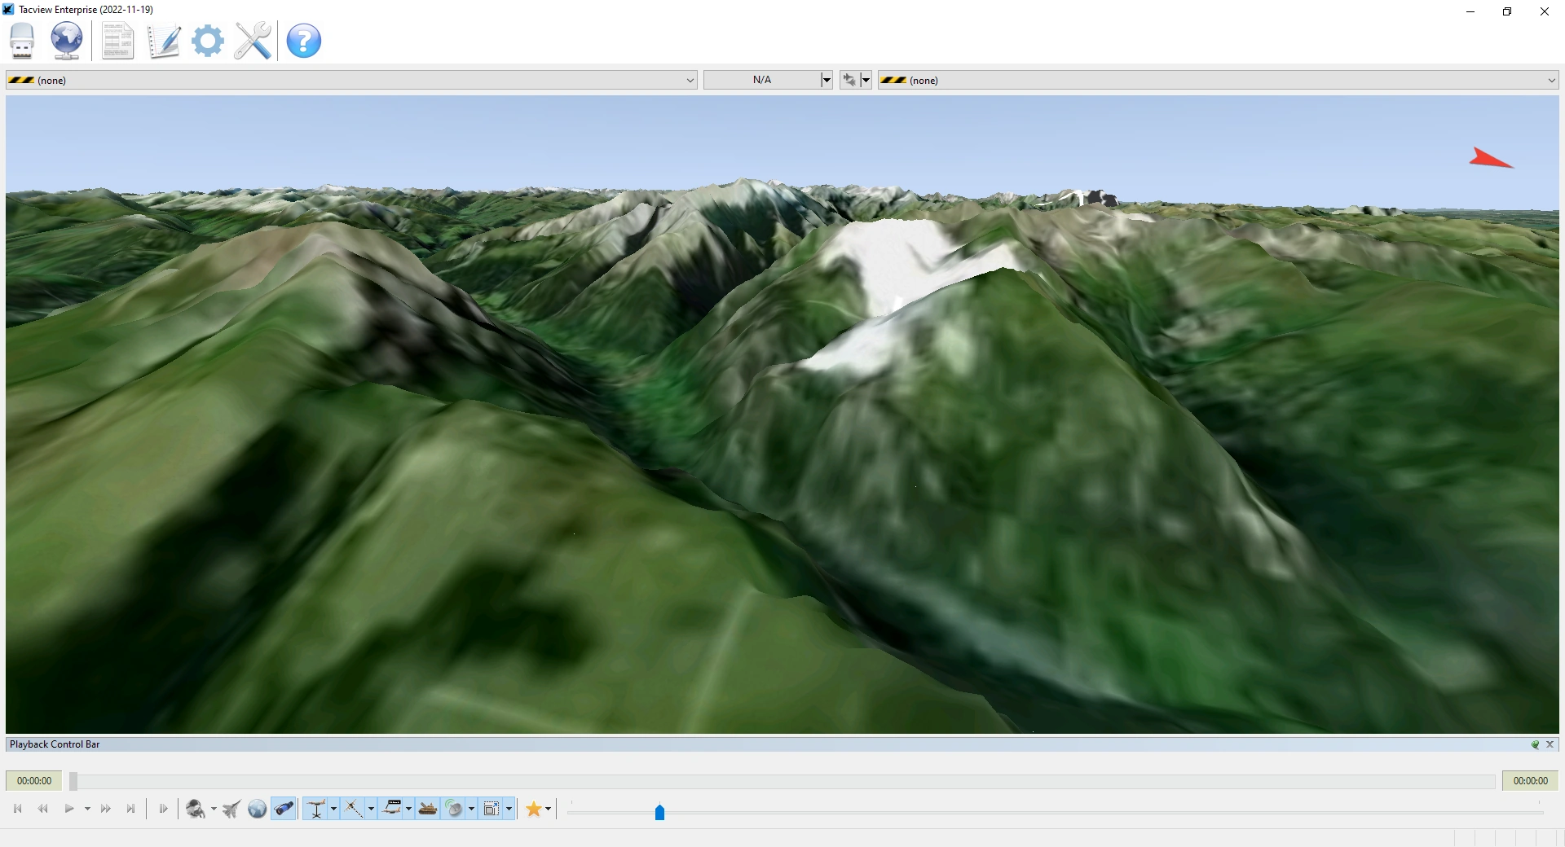Viewport: 1565px width, 847px height.
Task: Toggle the aircraft labels display
Action: [392, 809]
